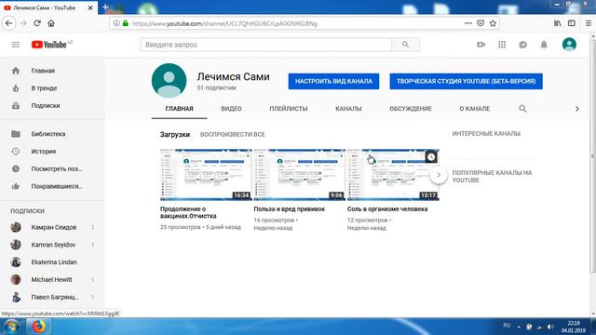Open the account avatar menu
Image resolution: width=596 pixels, height=335 pixels.
tap(569, 45)
